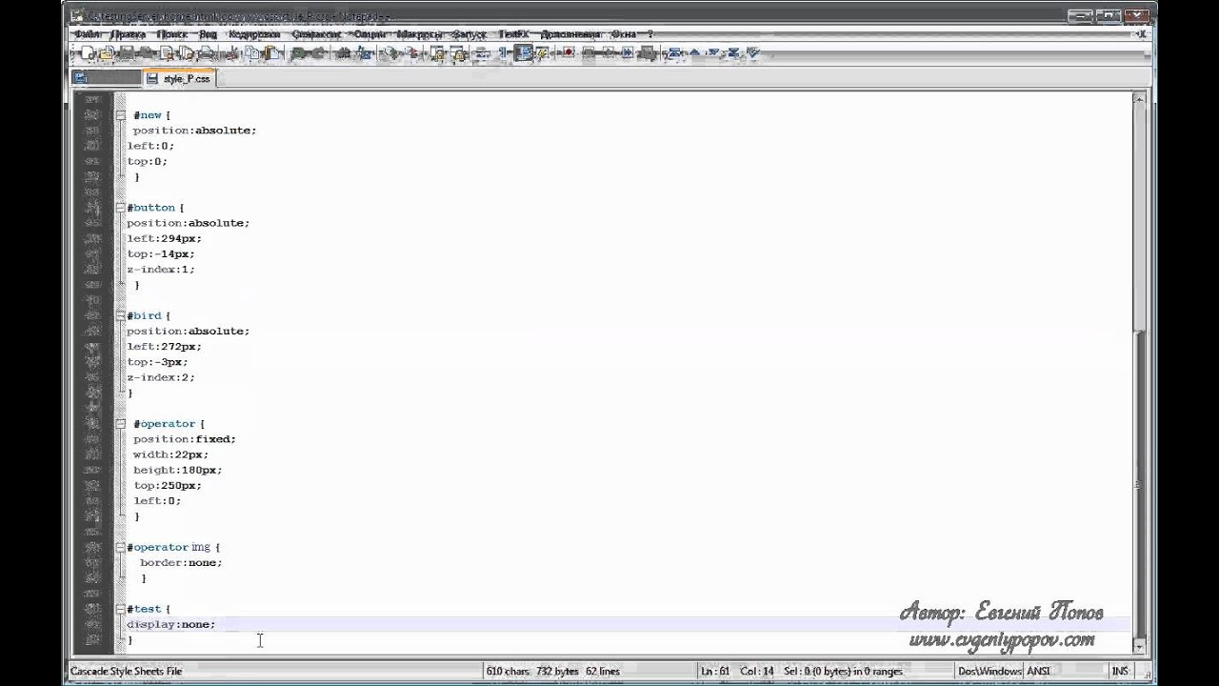
Task: Cut selection using the scissors icon
Action: (231, 53)
